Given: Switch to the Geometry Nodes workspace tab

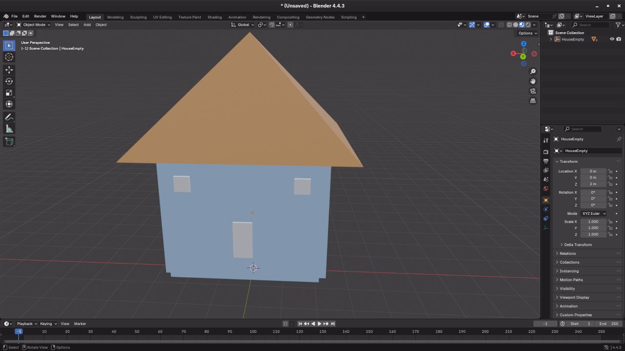Looking at the screenshot, I should (320, 17).
